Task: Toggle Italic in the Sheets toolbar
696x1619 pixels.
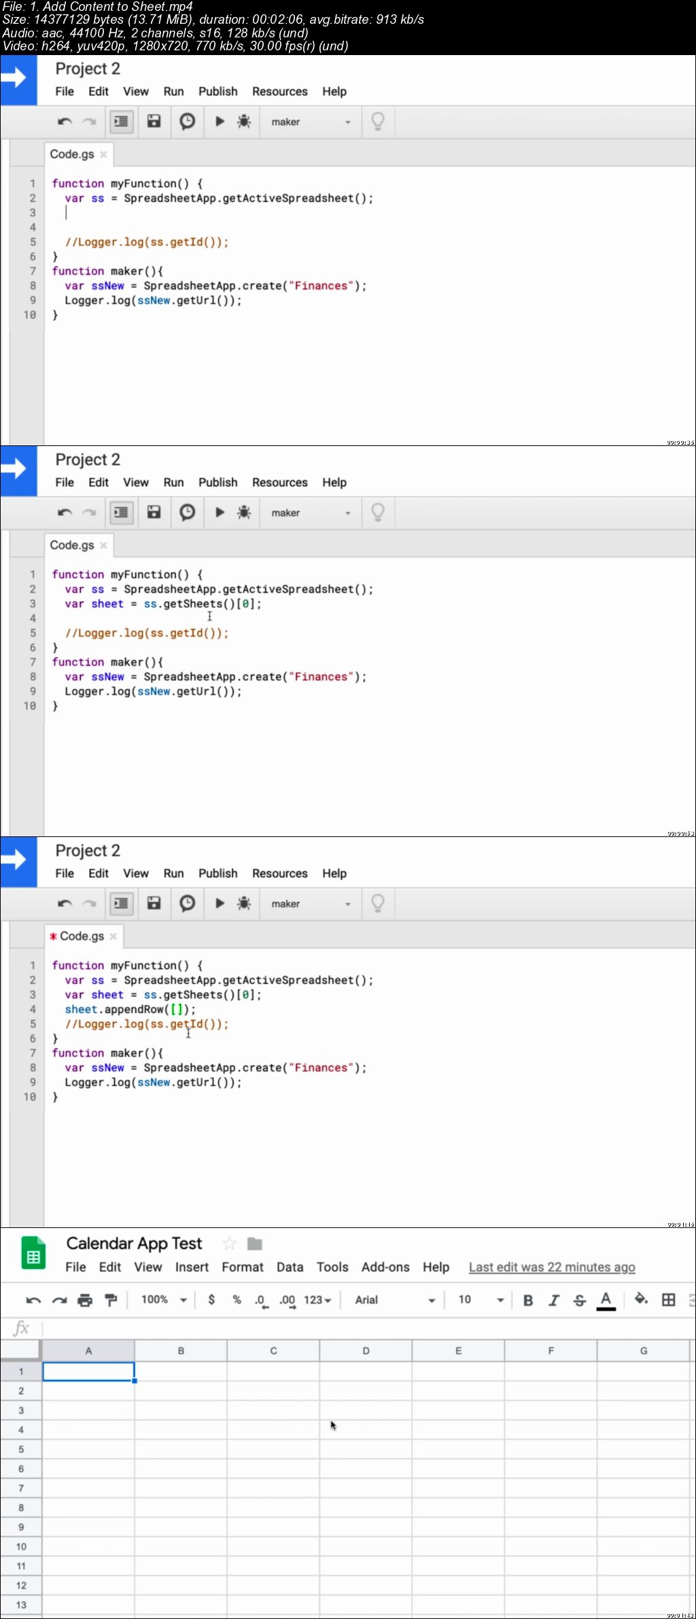Action: point(554,1300)
